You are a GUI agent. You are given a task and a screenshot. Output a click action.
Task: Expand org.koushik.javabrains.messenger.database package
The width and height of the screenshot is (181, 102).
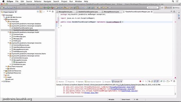click(8, 24)
